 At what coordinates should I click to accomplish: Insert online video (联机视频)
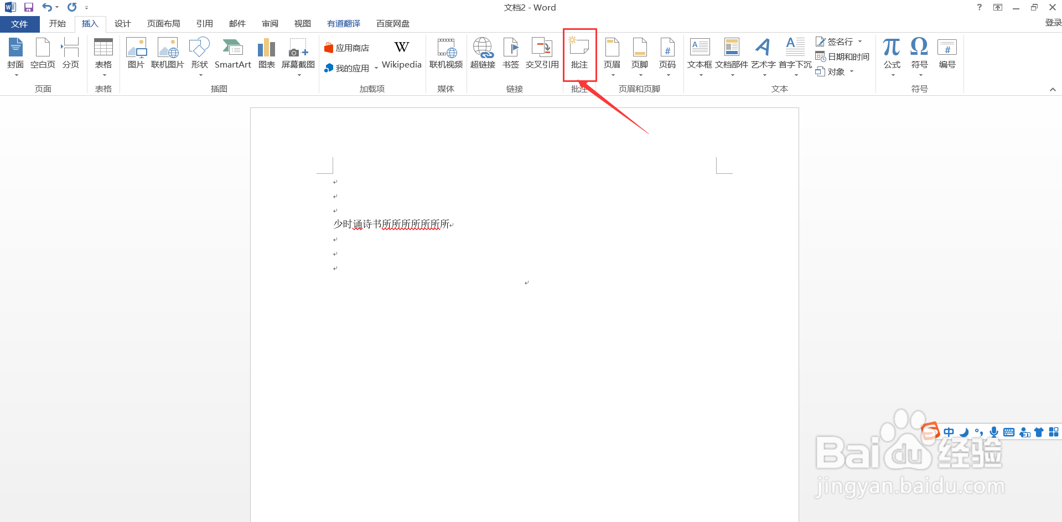pyautogui.click(x=446, y=54)
